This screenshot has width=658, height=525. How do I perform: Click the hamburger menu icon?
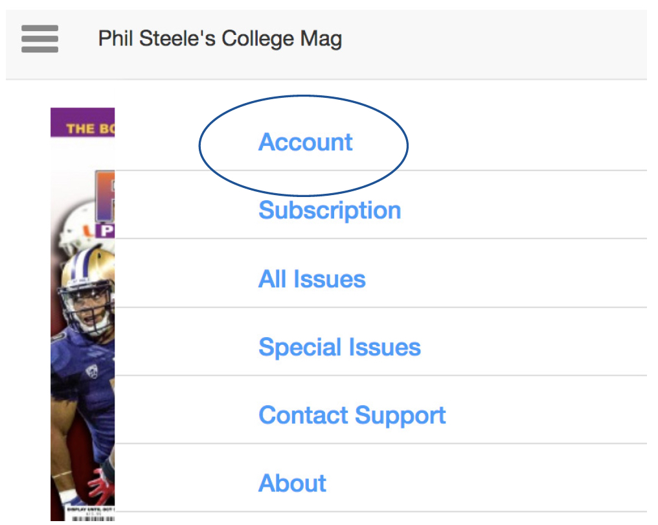pos(40,39)
